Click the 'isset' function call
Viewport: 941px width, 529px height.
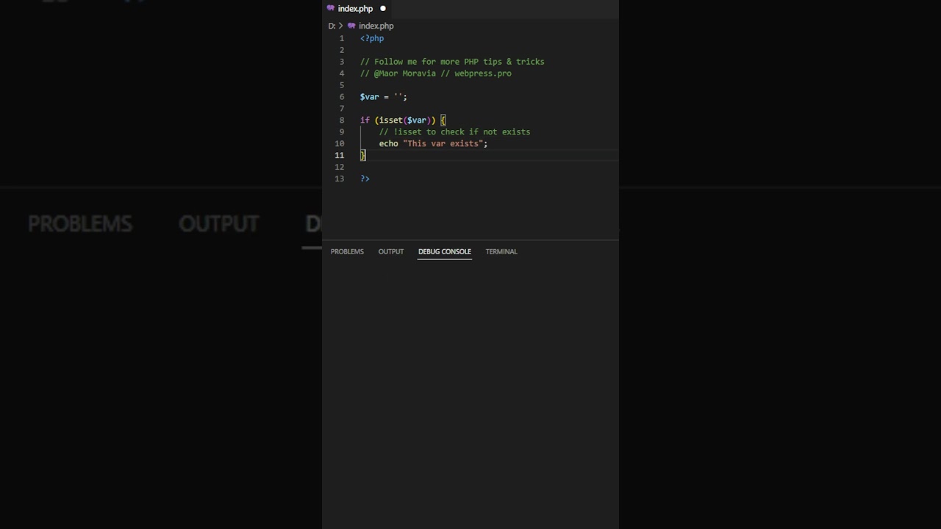click(x=391, y=120)
